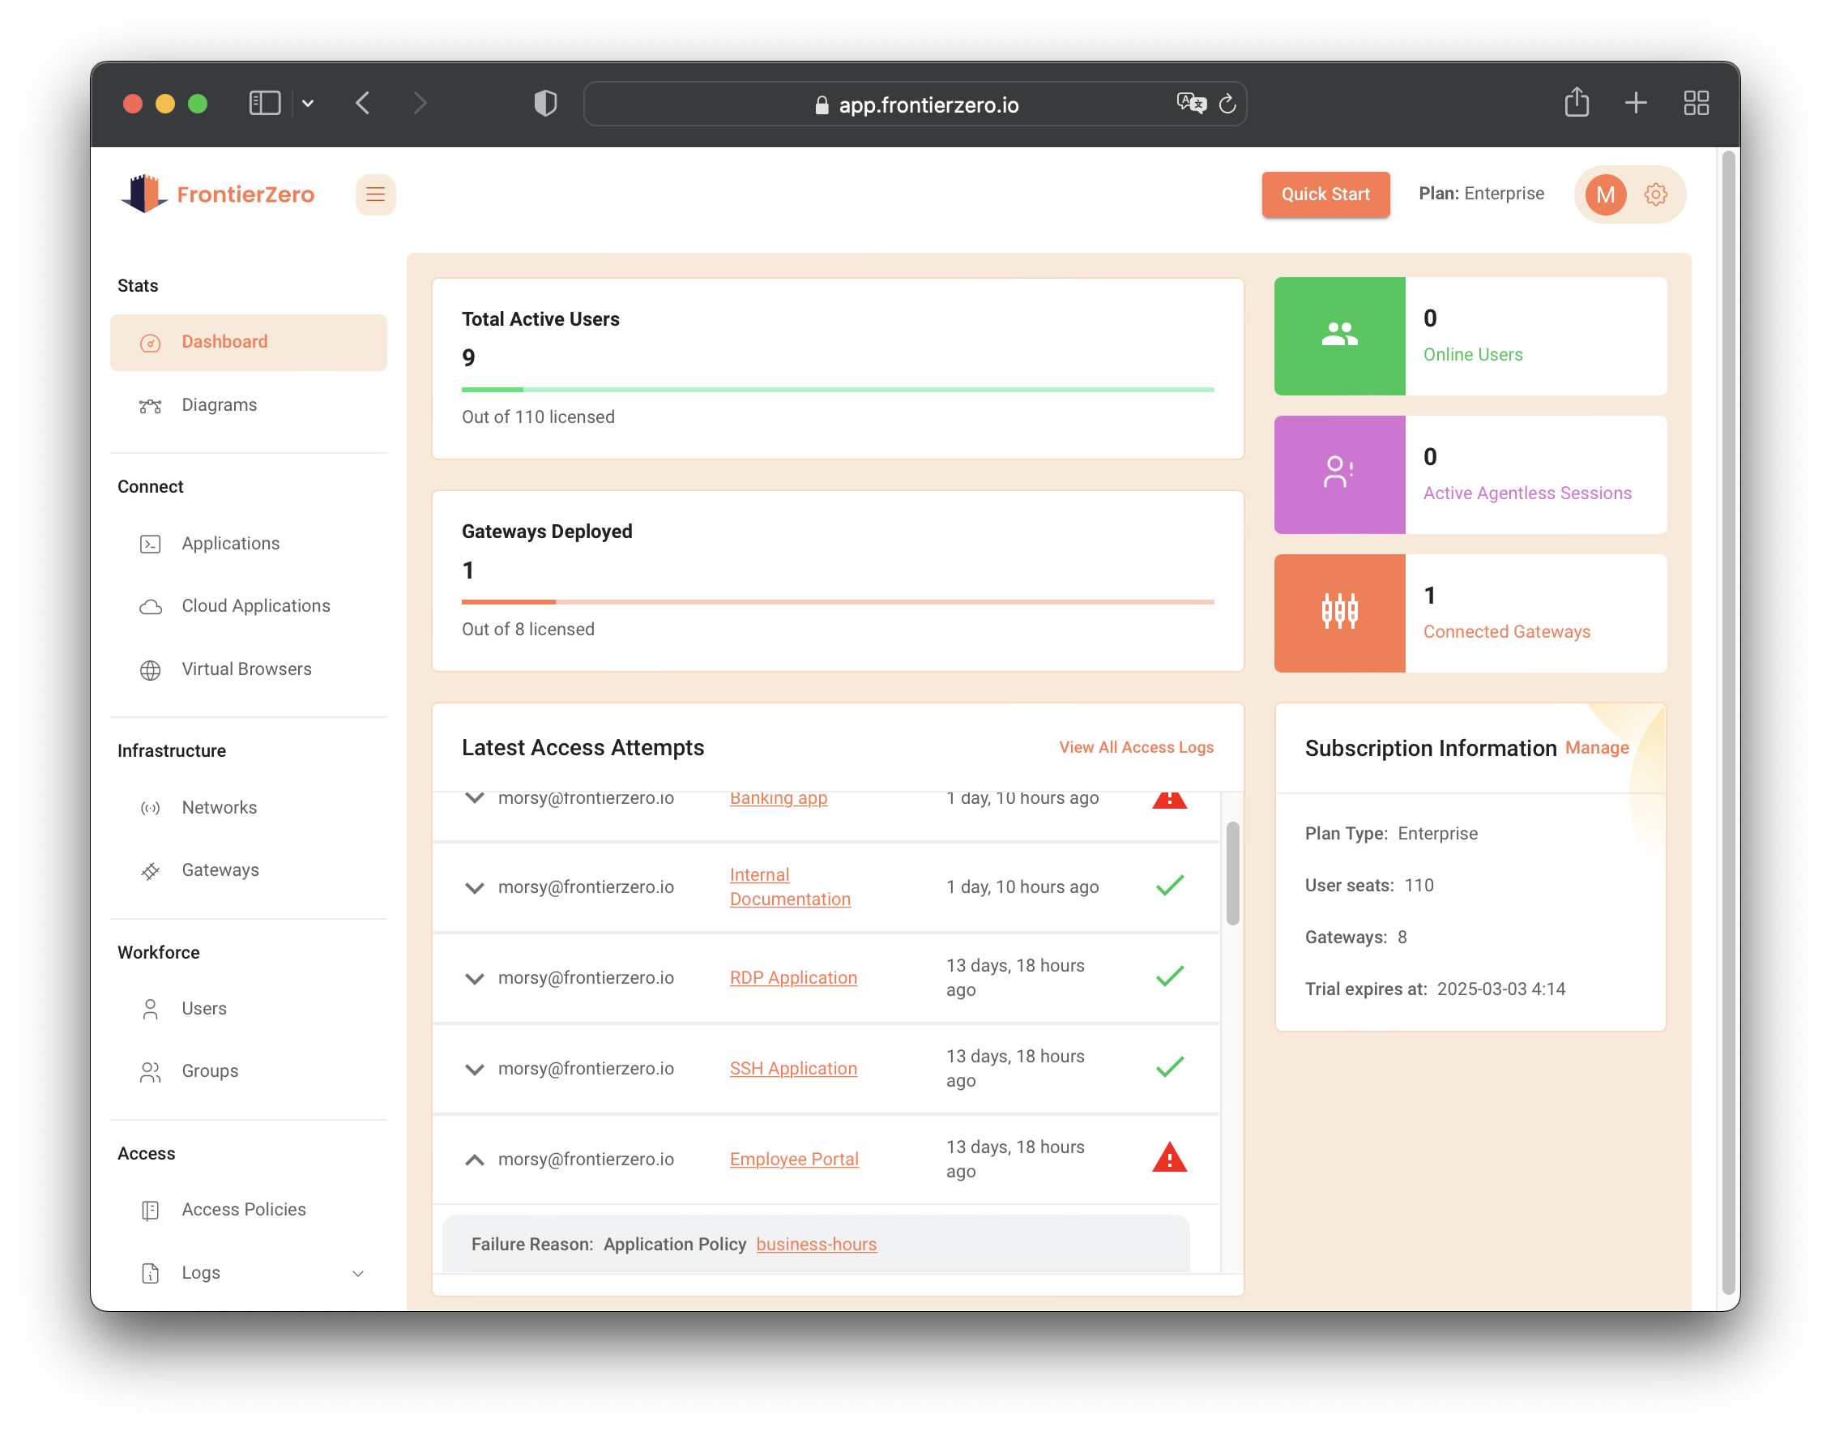Open the M user avatar
Screen dimensions: 1831x1431
[x=1606, y=194]
